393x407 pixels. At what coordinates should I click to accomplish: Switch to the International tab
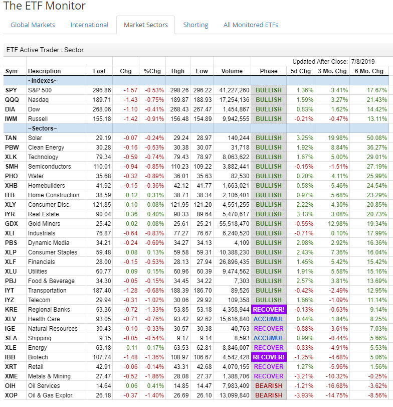coord(89,25)
